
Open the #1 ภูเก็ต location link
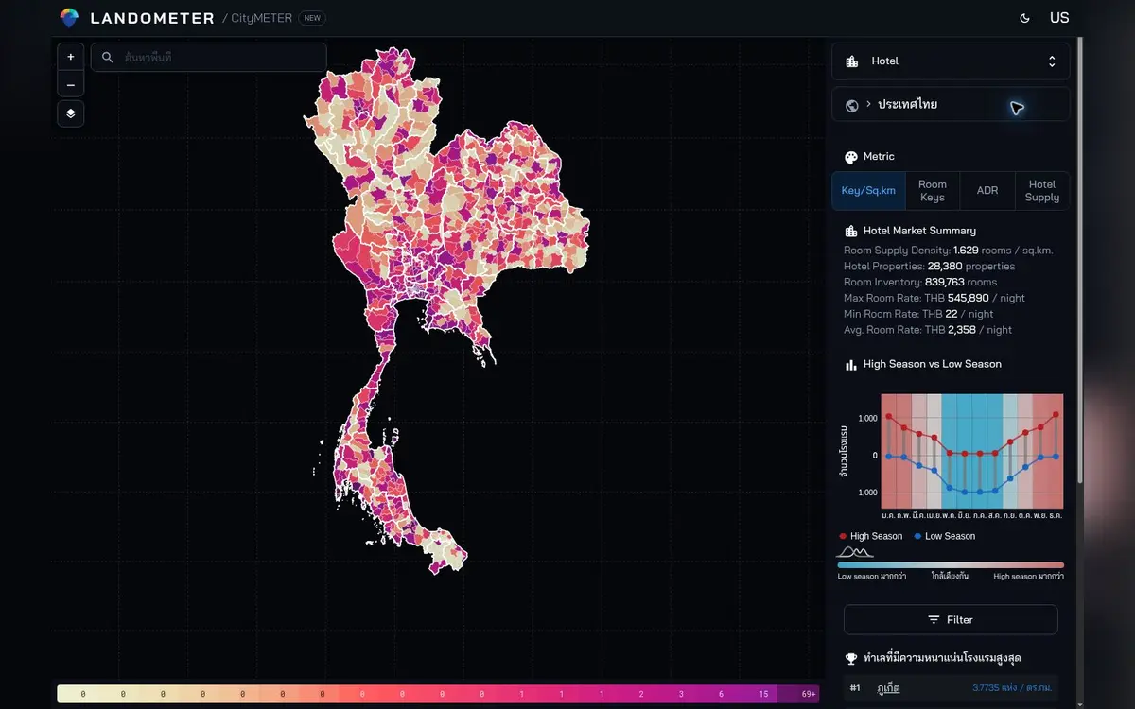(x=887, y=688)
